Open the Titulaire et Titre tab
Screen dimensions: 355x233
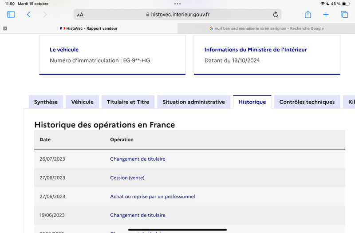128,102
